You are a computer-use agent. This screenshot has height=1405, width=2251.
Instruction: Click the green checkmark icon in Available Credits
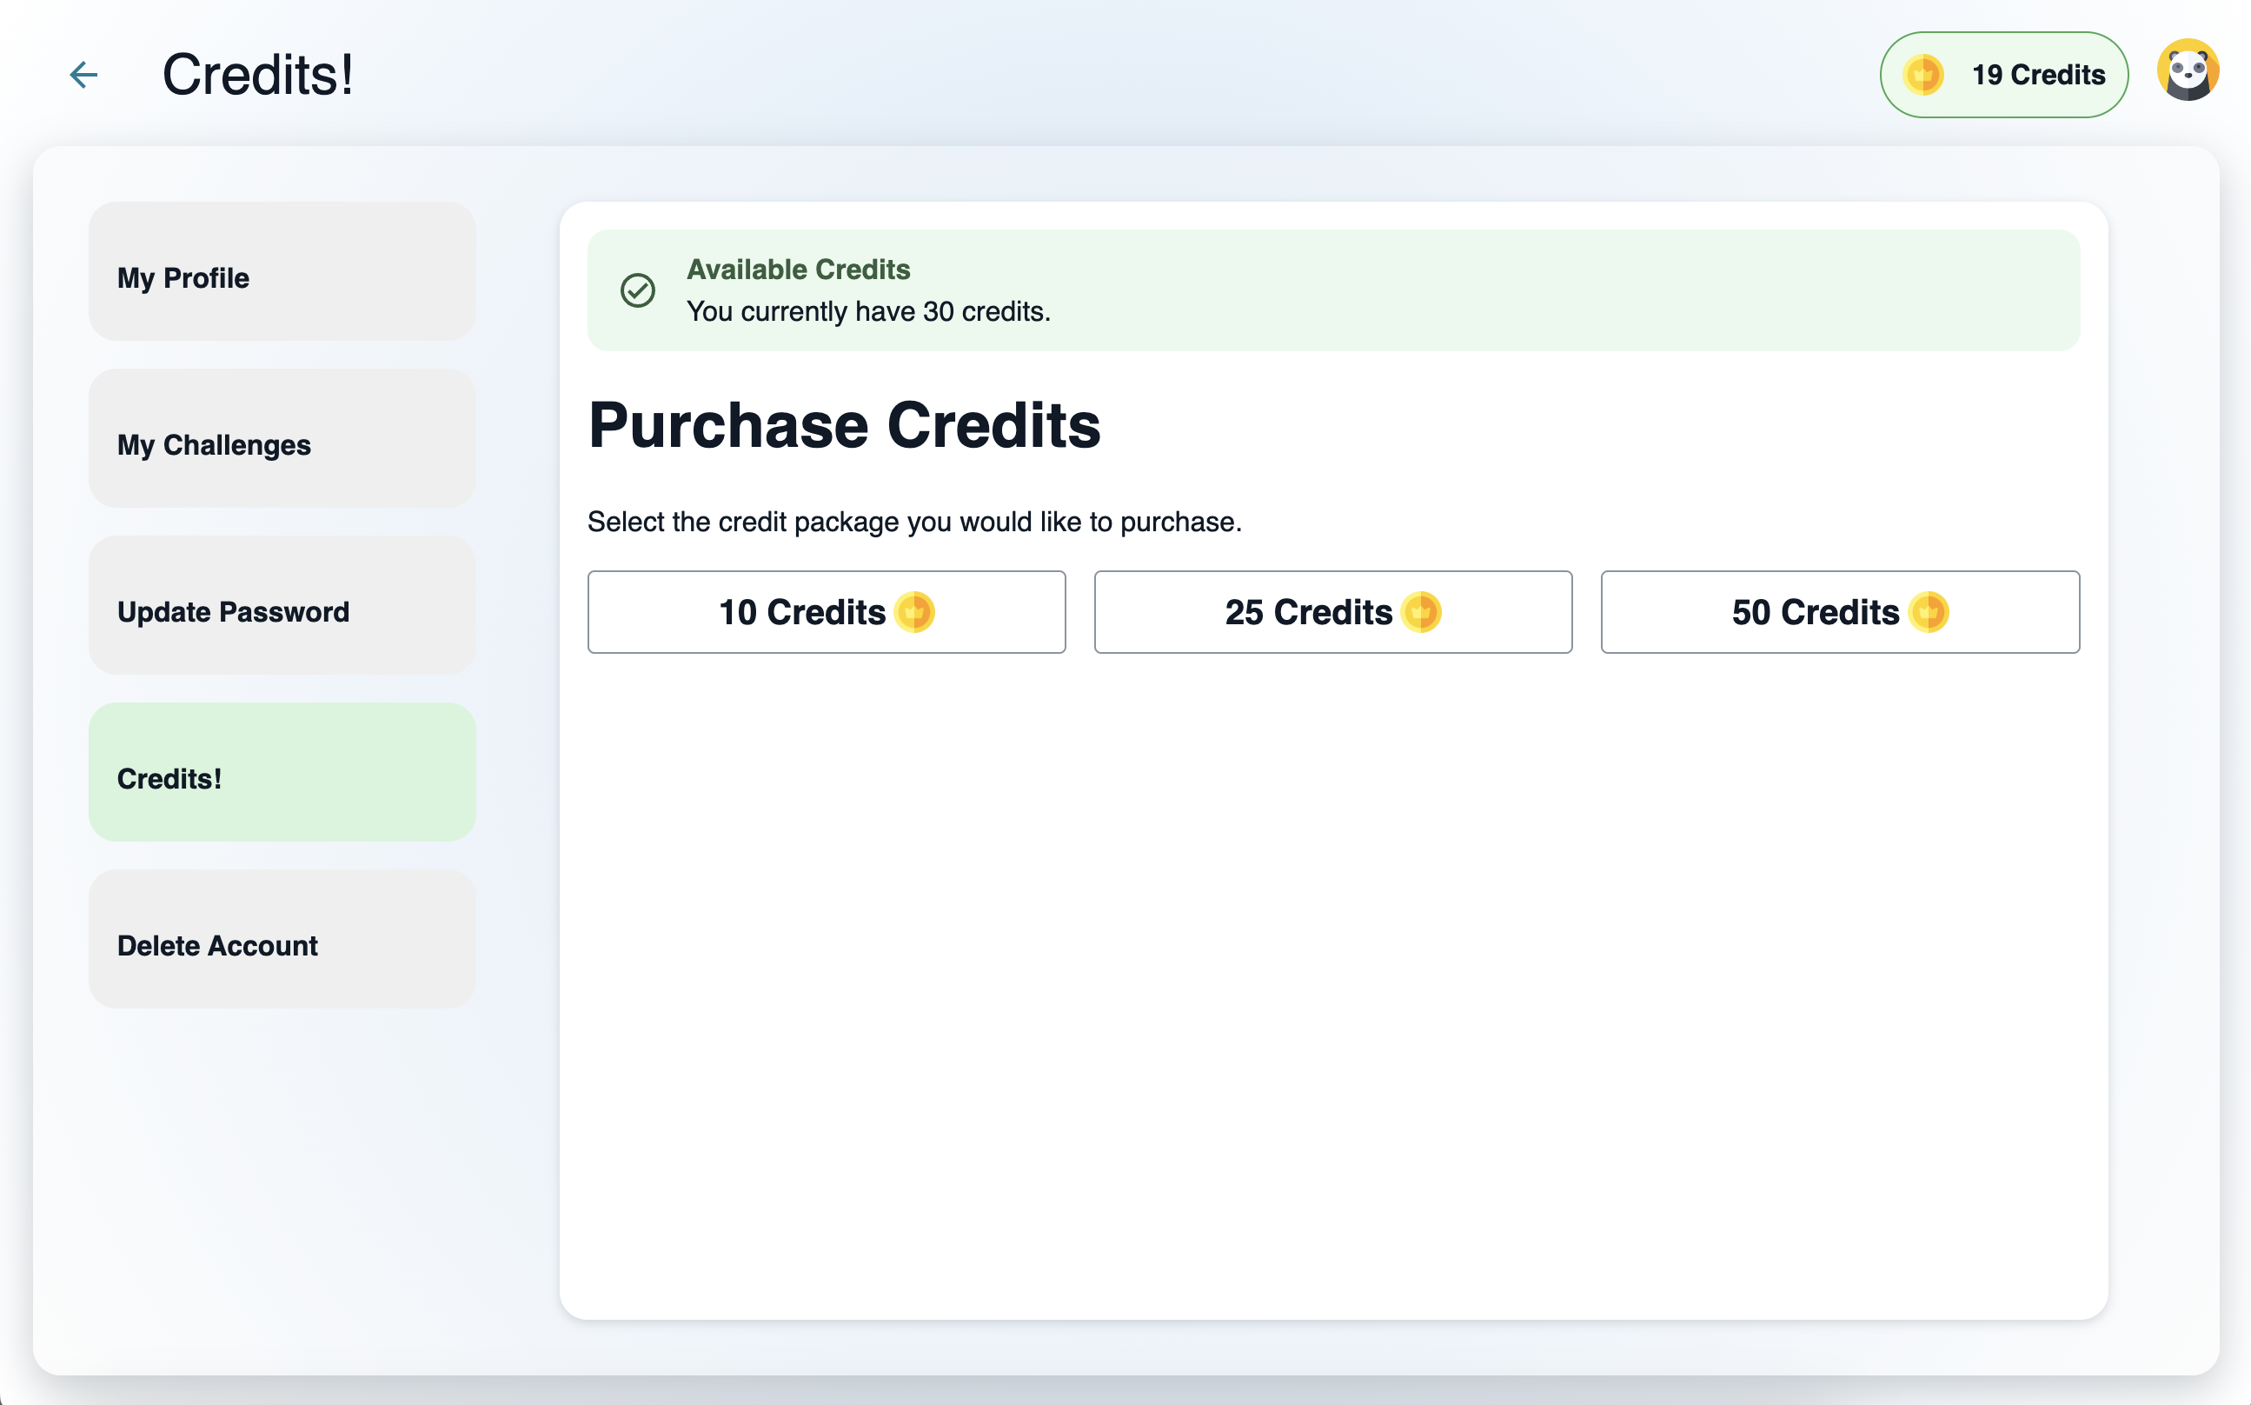click(638, 290)
